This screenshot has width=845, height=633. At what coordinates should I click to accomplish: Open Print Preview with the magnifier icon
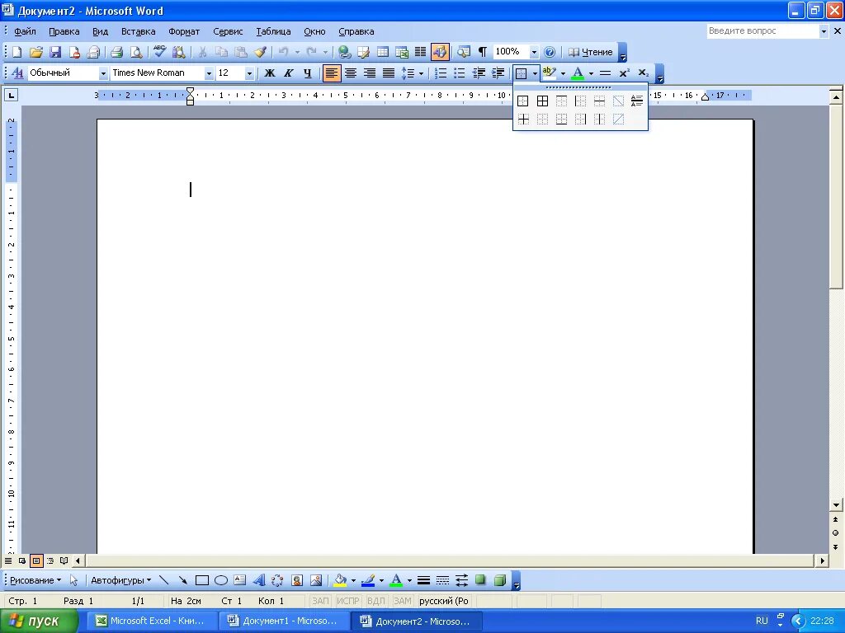tap(136, 52)
